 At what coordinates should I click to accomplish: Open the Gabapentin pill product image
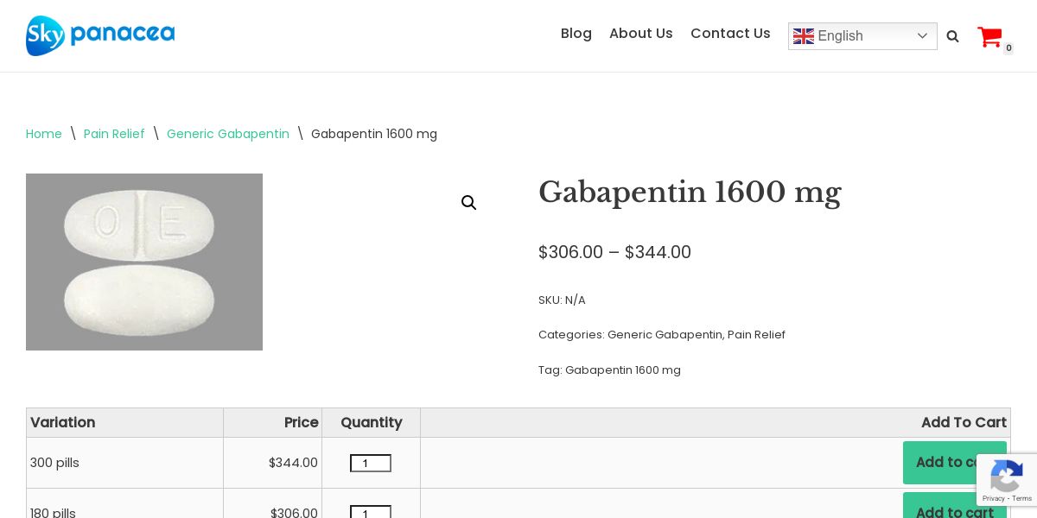point(144,262)
